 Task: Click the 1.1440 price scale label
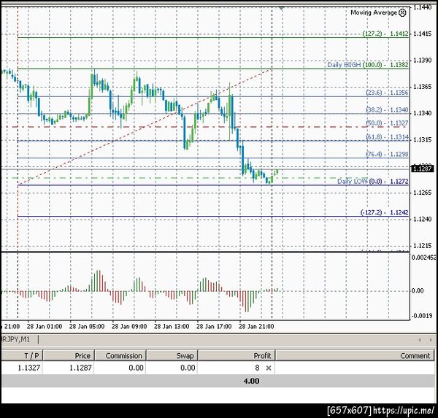tap(422, 7)
